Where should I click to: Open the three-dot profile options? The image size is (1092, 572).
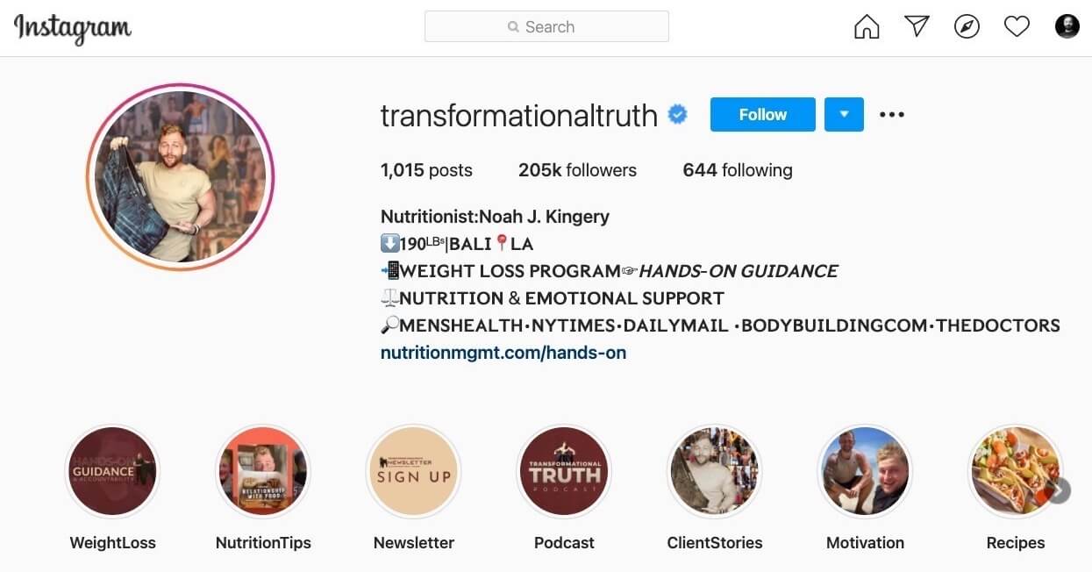pos(891,114)
